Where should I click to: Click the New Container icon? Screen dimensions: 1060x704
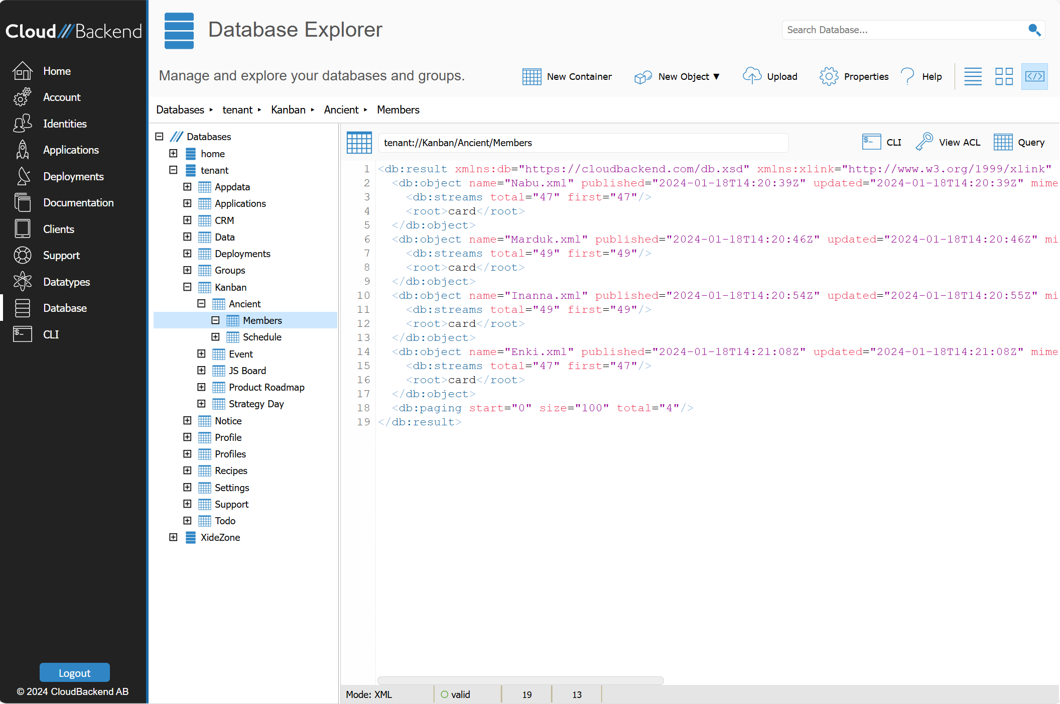point(531,76)
